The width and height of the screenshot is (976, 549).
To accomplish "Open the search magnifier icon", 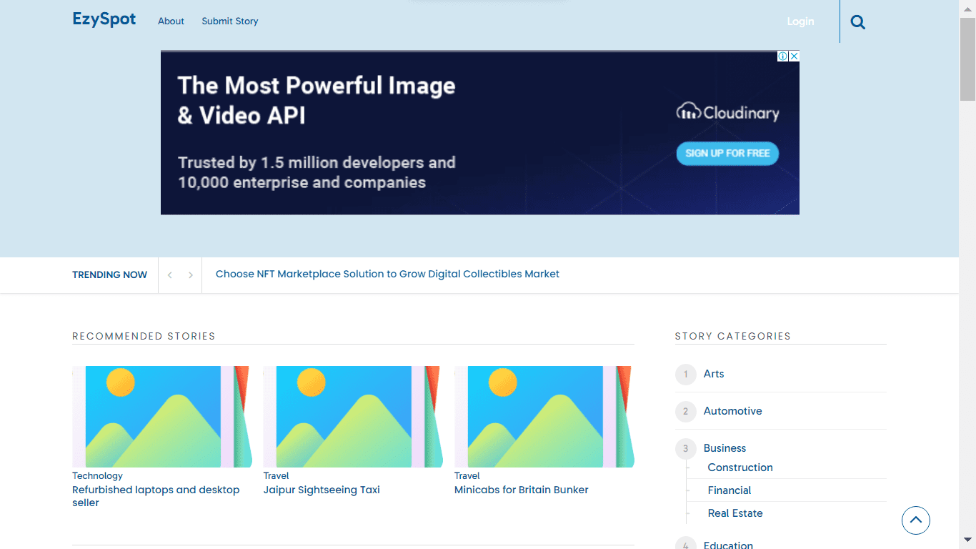I will click(858, 22).
